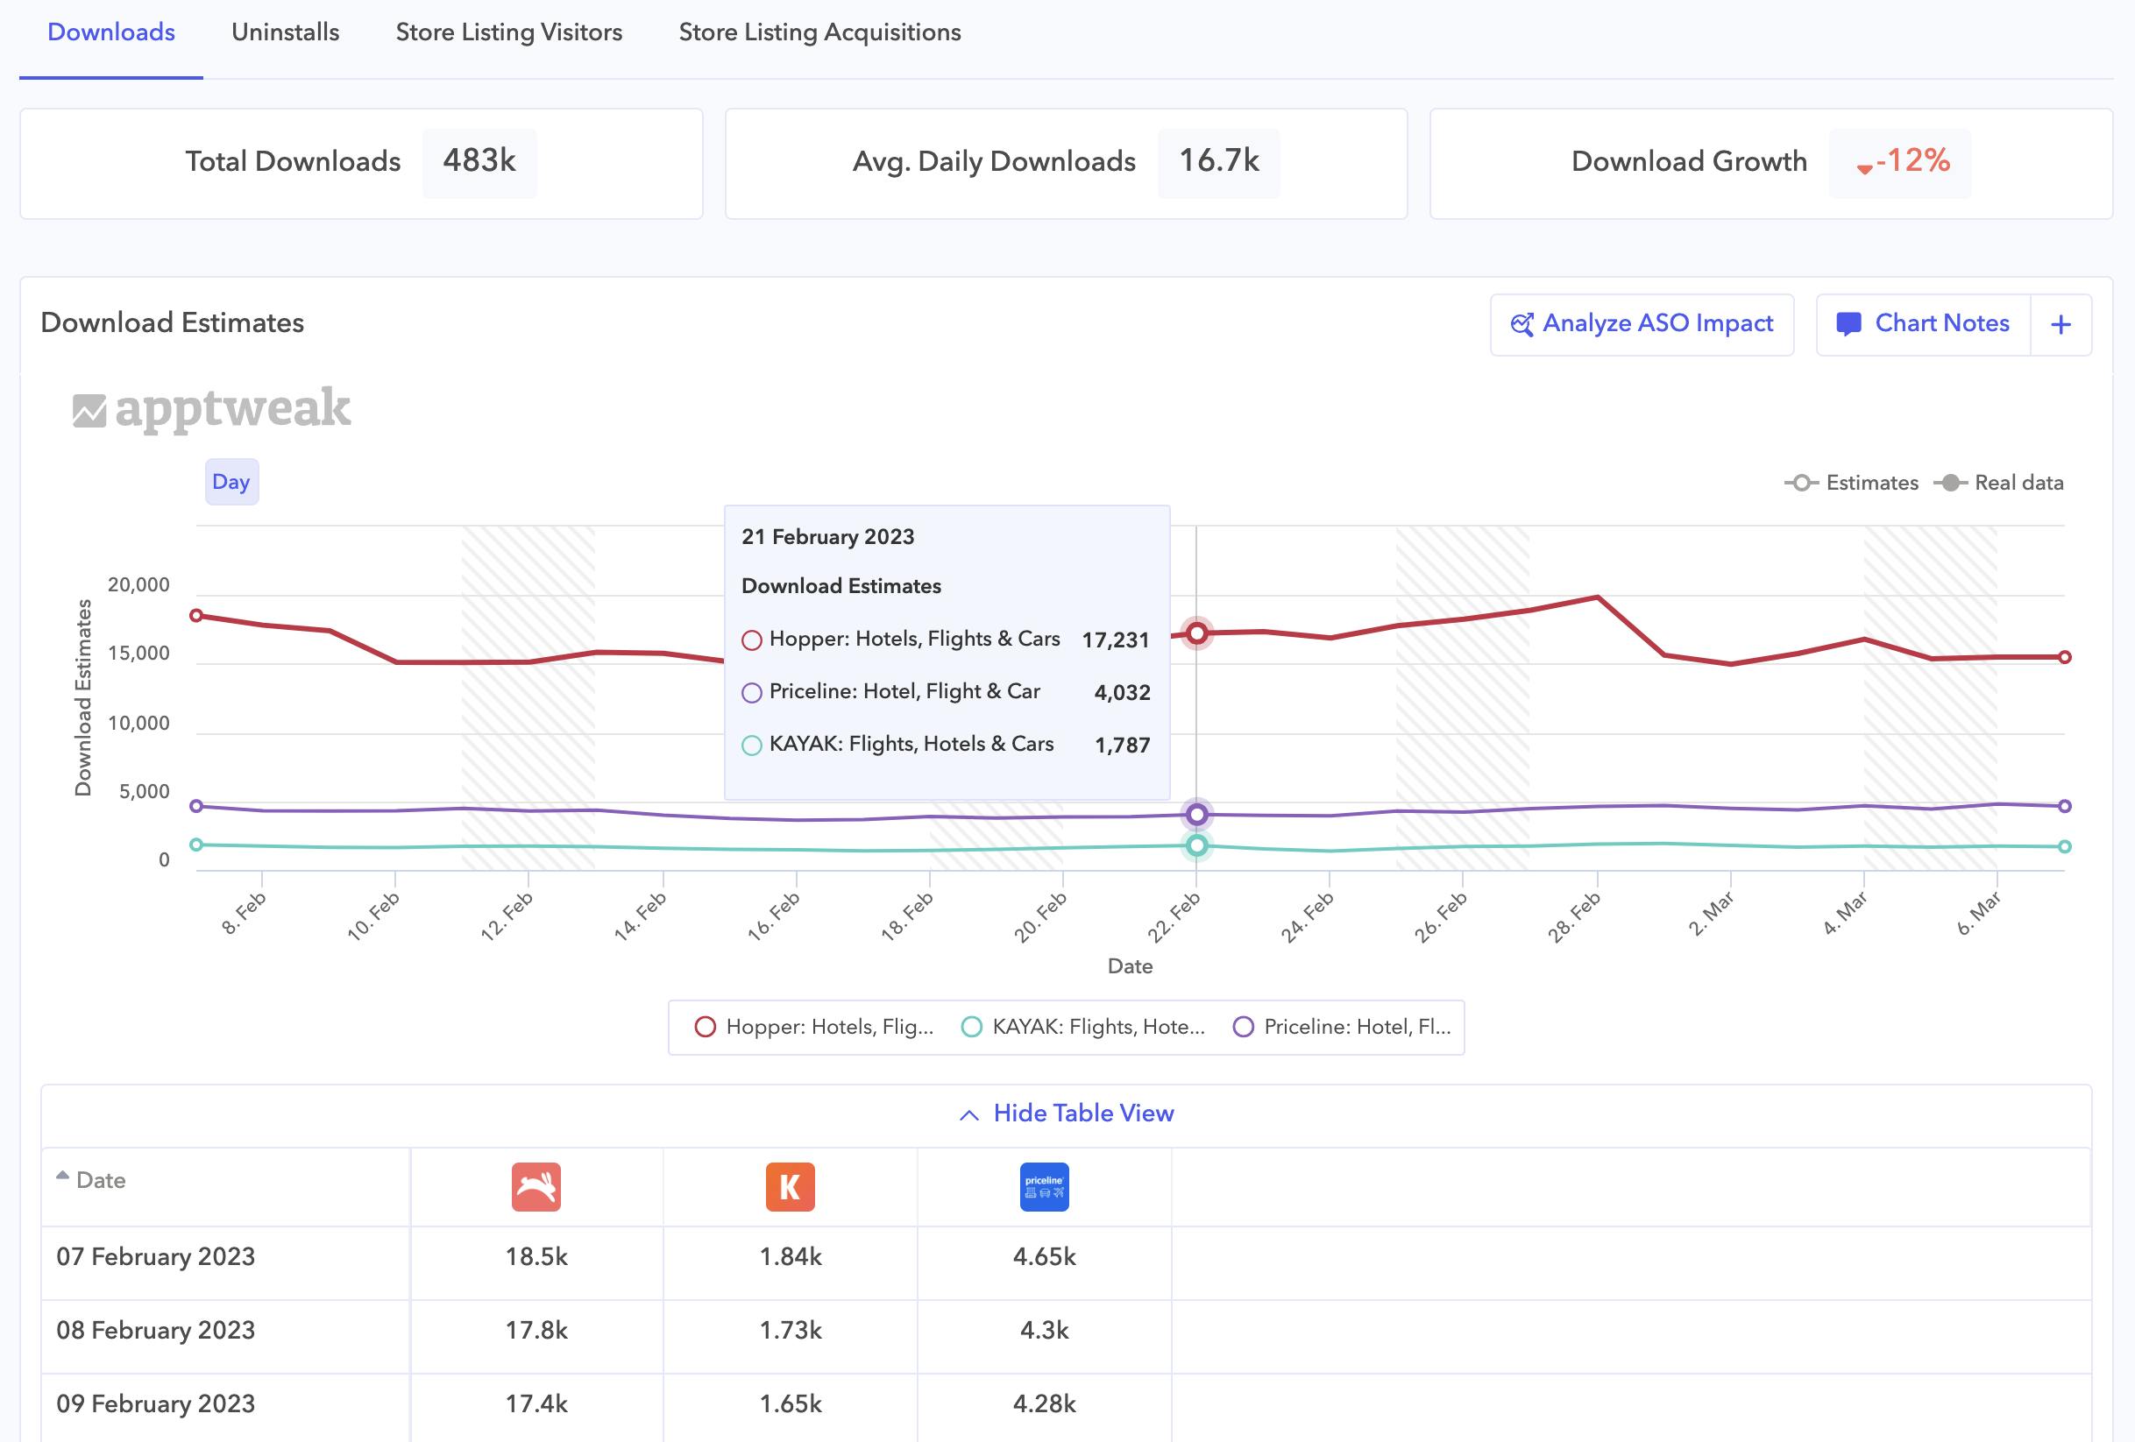Click Hopper data point on 22 Feb
The image size is (2135, 1442).
pyautogui.click(x=1196, y=633)
